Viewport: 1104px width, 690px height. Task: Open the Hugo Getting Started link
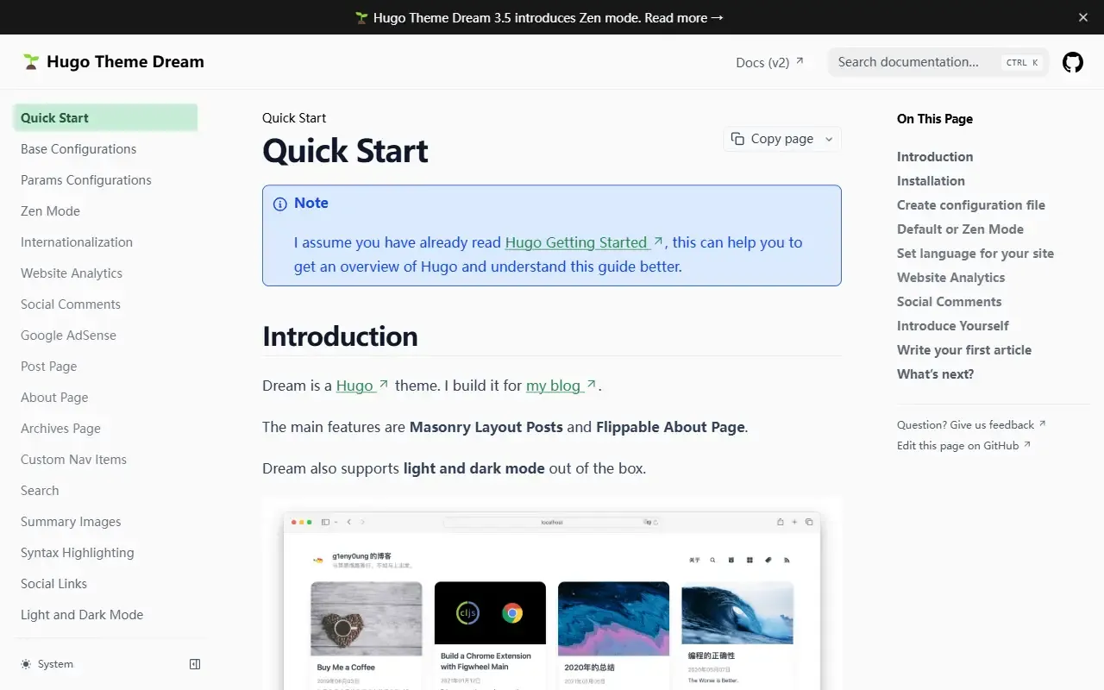pos(584,242)
